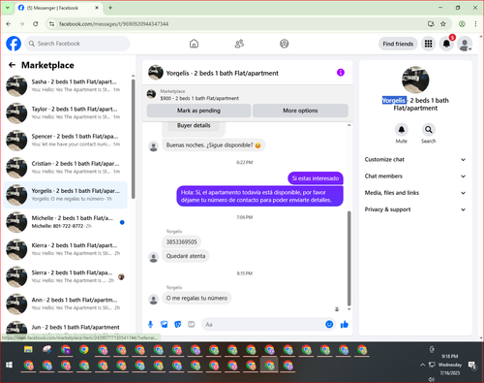The image size is (484, 383).
Task: Open the Notifications bell with badge
Action: point(446,44)
